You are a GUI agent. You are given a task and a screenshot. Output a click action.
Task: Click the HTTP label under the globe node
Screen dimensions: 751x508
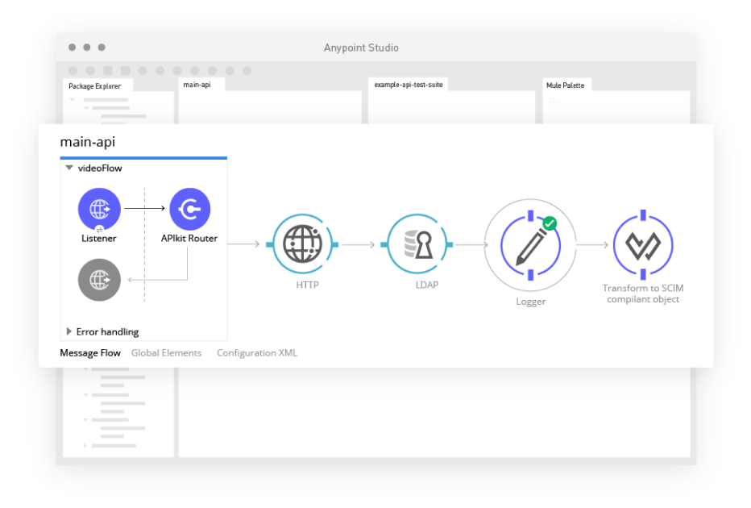coord(308,285)
